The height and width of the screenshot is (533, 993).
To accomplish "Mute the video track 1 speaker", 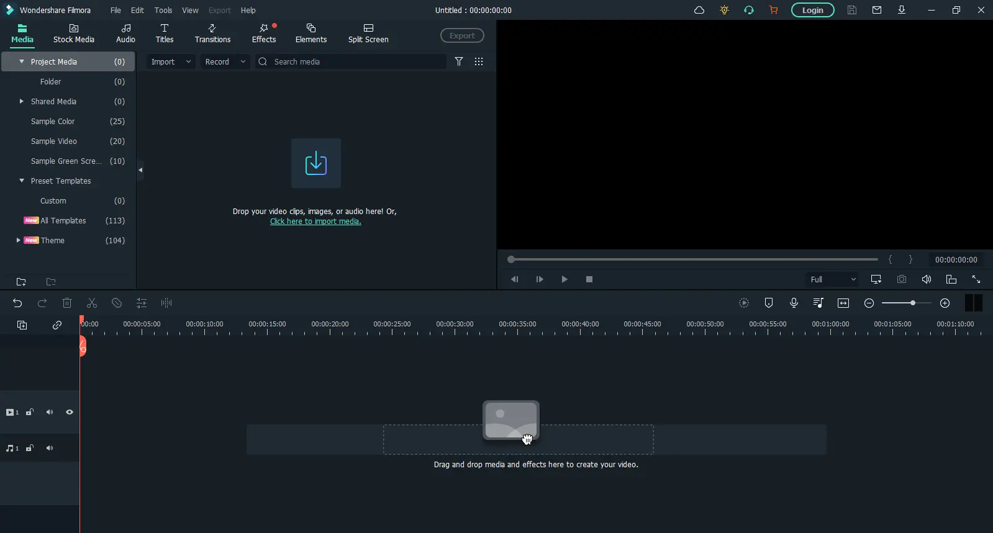I will click(x=50, y=412).
